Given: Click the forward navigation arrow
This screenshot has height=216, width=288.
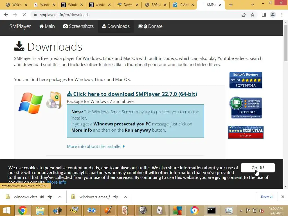Looking at the screenshot, I should [x=15, y=15].
